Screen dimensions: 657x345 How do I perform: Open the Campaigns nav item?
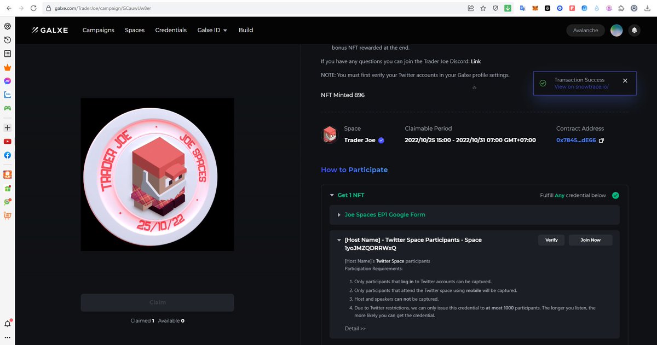[x=99, y=30]
